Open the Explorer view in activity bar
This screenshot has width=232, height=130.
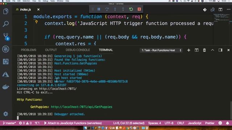coord(6,11)
